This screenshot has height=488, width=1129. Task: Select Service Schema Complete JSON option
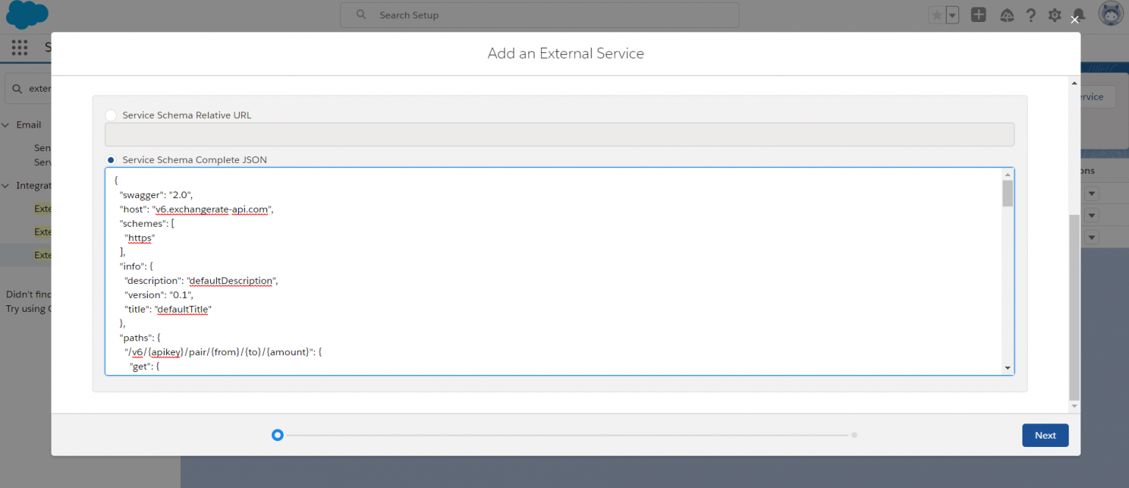(110, 159)
